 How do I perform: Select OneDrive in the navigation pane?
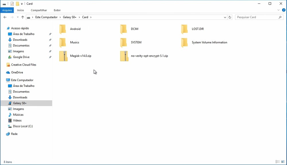[x=14, y=72]
